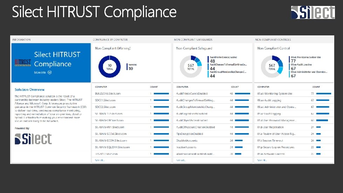Click the Information panel header

[21, 40]
